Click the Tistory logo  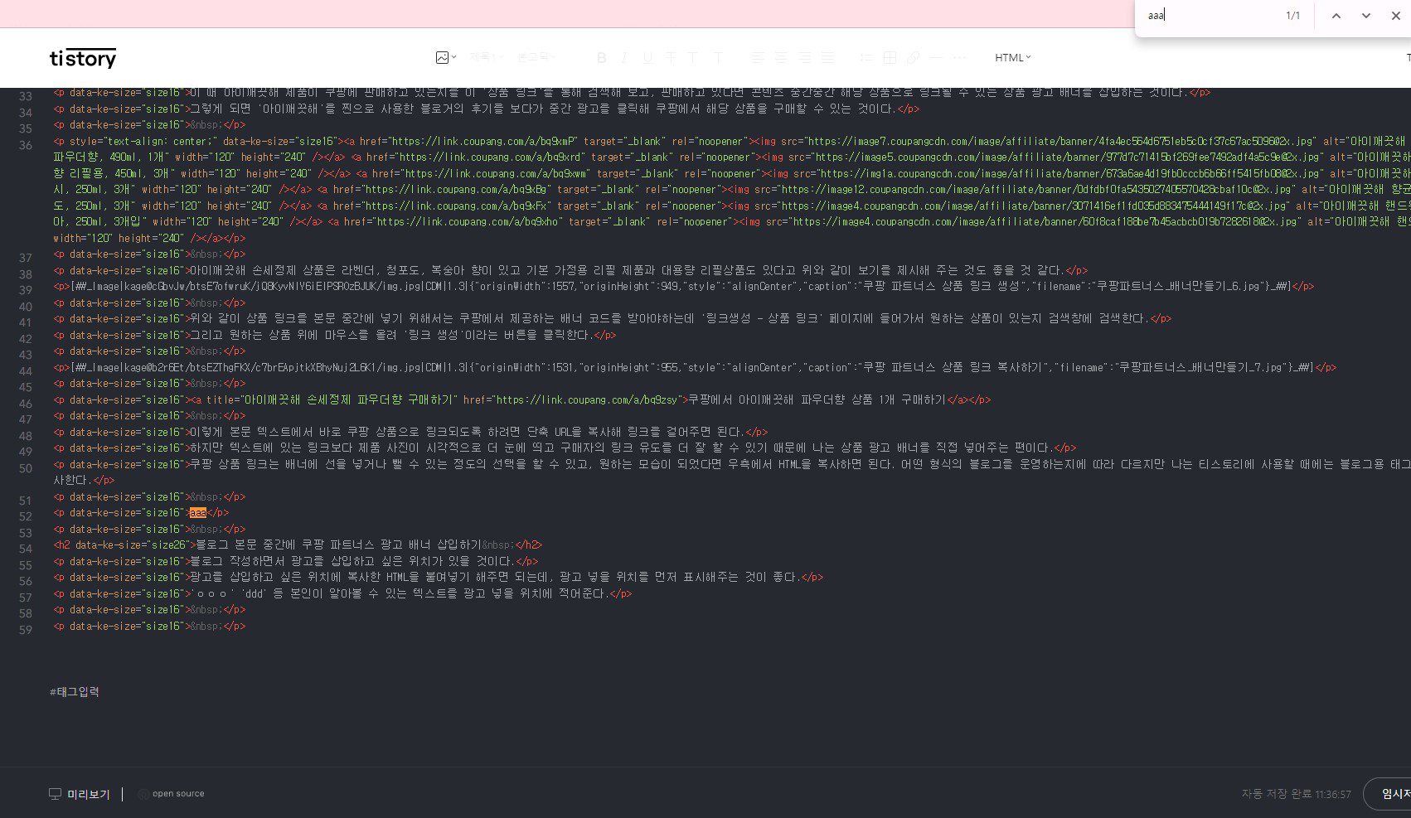pos(83,58)
